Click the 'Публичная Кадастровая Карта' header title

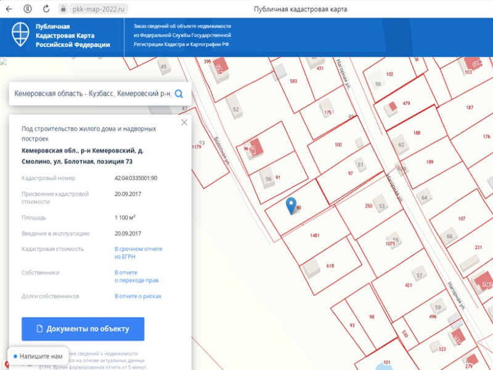point(73,36)
